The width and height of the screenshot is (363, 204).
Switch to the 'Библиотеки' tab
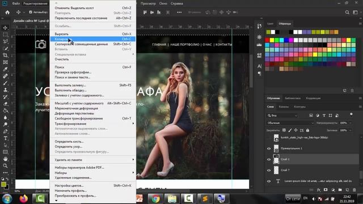[x=293, y=98]
